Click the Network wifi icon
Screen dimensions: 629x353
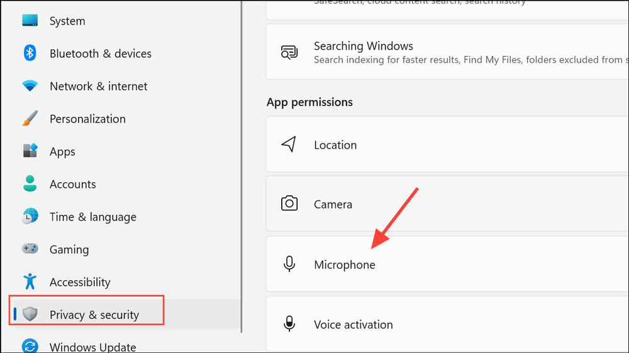[x=30, y=86]
